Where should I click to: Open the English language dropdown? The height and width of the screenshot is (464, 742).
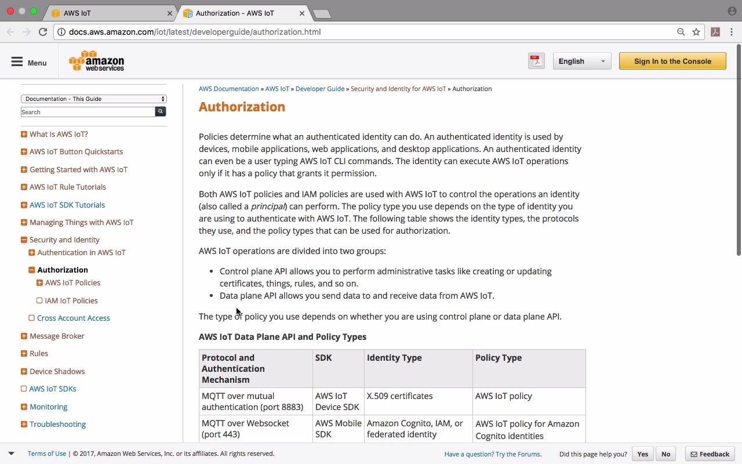coord(582,61)
